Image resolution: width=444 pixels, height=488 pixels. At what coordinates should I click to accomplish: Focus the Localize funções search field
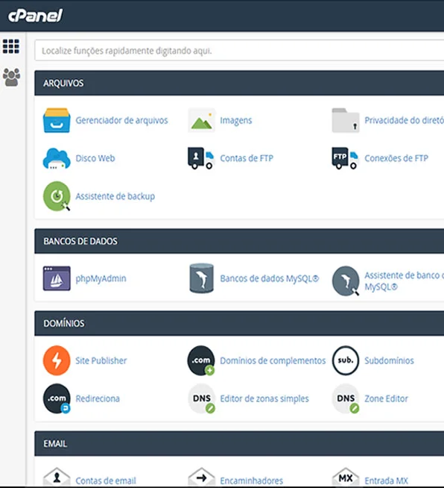(x=239, y=51)
